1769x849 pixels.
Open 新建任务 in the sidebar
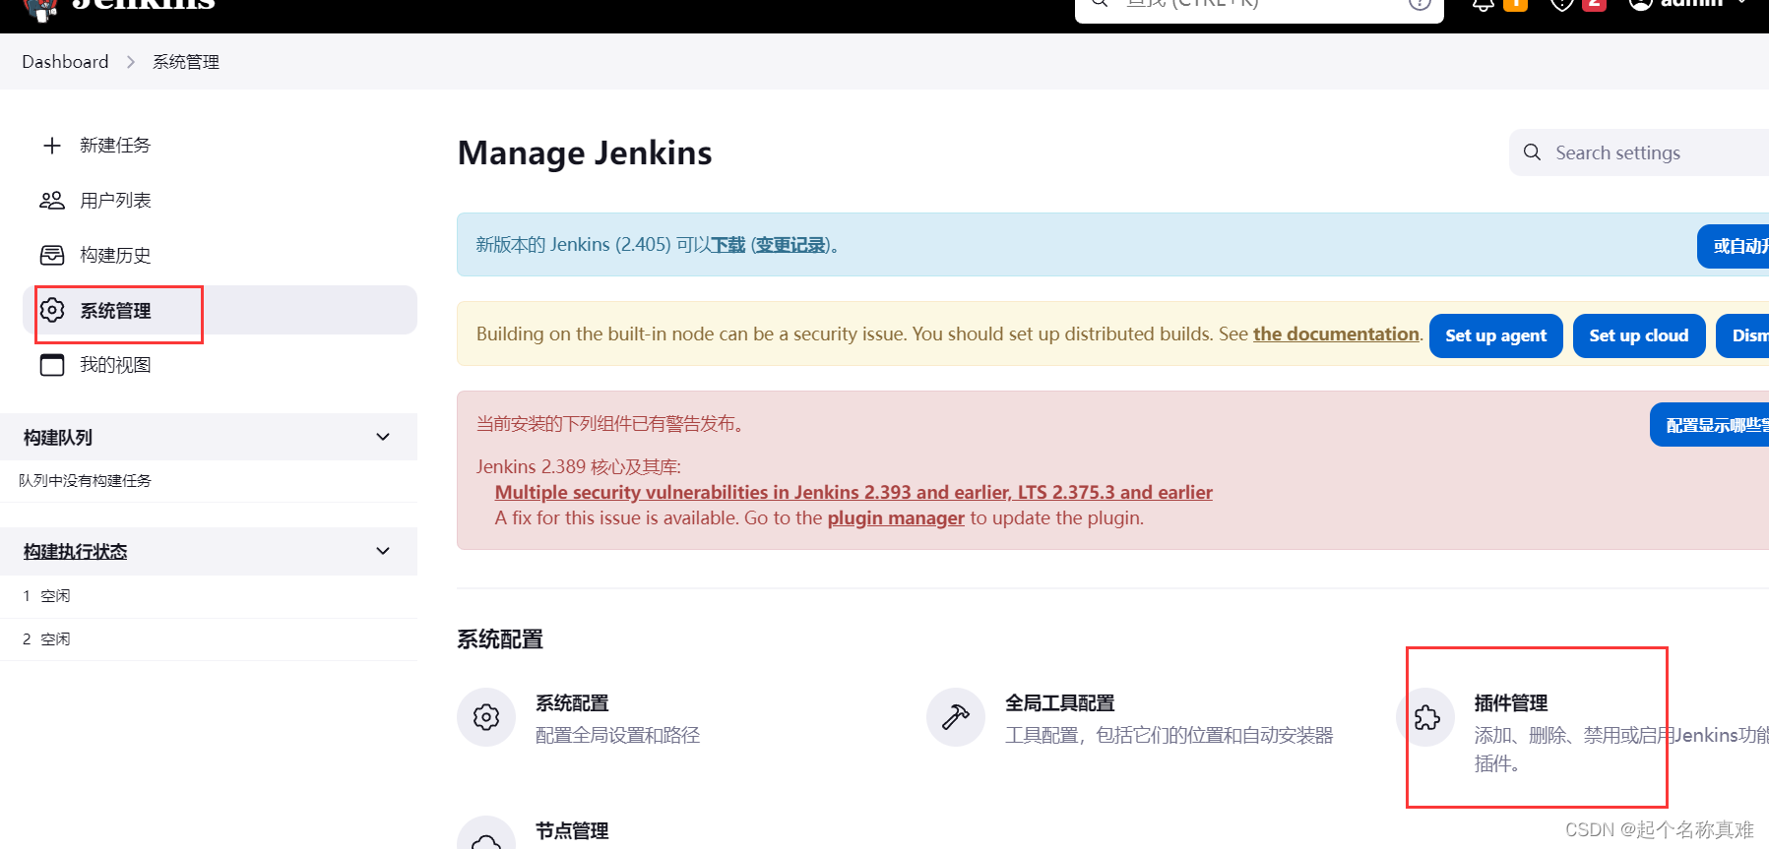point(115,146)
